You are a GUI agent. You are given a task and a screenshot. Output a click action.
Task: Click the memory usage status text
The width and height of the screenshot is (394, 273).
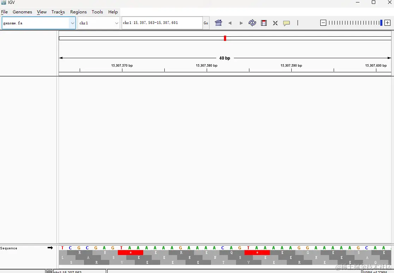[375, 272]
